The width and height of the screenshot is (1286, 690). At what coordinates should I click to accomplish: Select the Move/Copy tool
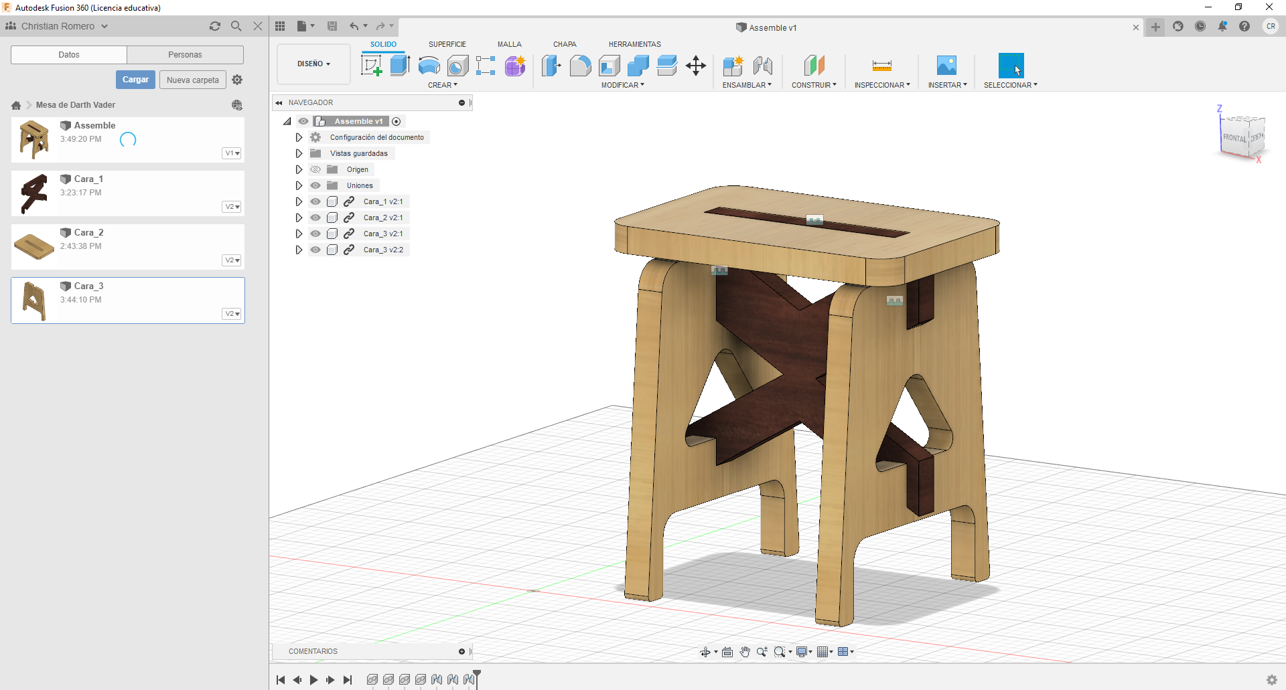[x=696, y=66]
